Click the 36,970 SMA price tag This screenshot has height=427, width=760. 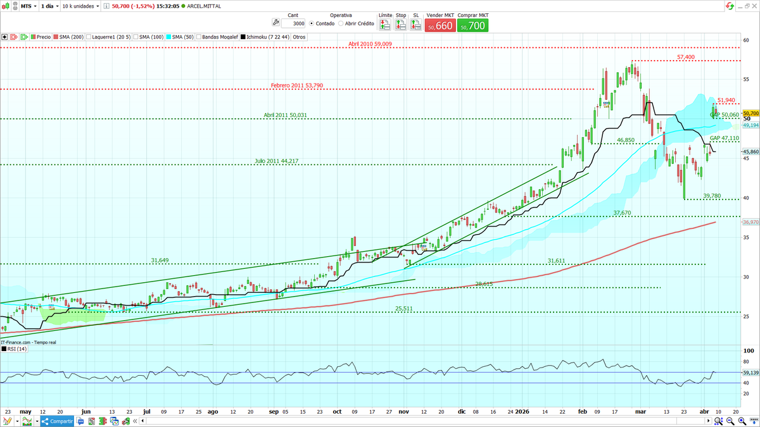750,222
